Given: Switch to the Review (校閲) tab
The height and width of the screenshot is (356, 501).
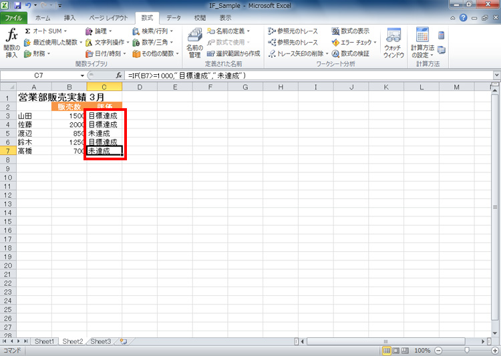Looking at the screenshot, I should pyautogui.click(x=200, y=18).
